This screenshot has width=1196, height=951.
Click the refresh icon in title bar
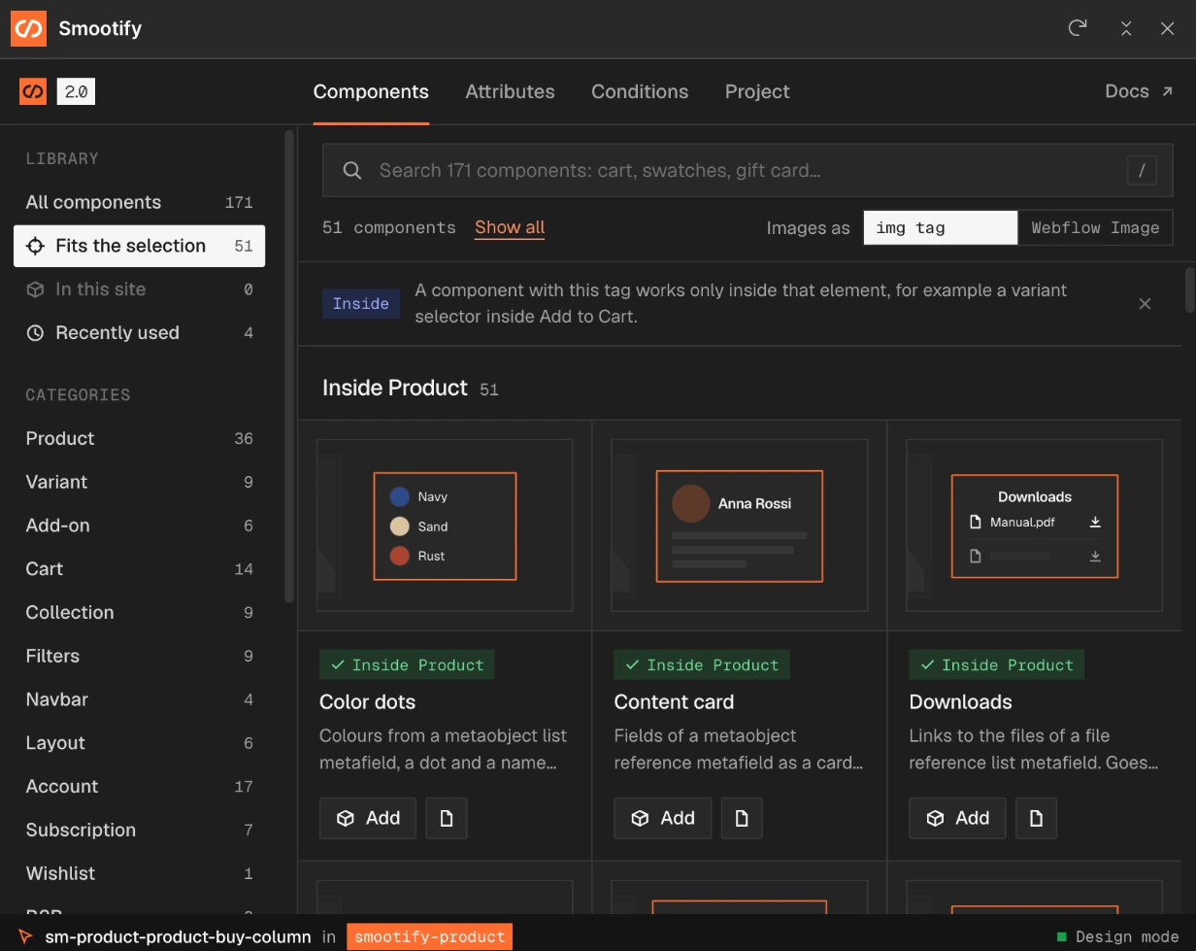point(1078,28)
